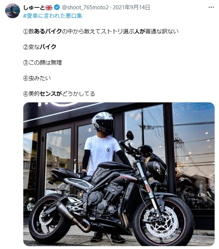Click the UK flag emoji beside the name
Image resolution: width=219 pixels, height=249 pixels.
tap(49, 7)
